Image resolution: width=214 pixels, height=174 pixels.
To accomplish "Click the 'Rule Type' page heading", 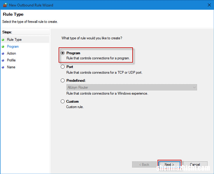I will [13, 14].
